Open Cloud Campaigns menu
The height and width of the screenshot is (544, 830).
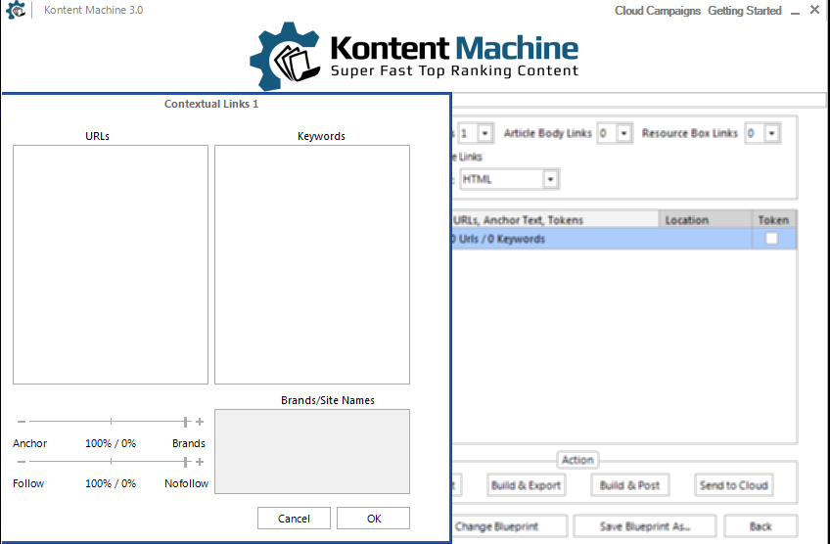pyautogui.click(x=658, y=11)
